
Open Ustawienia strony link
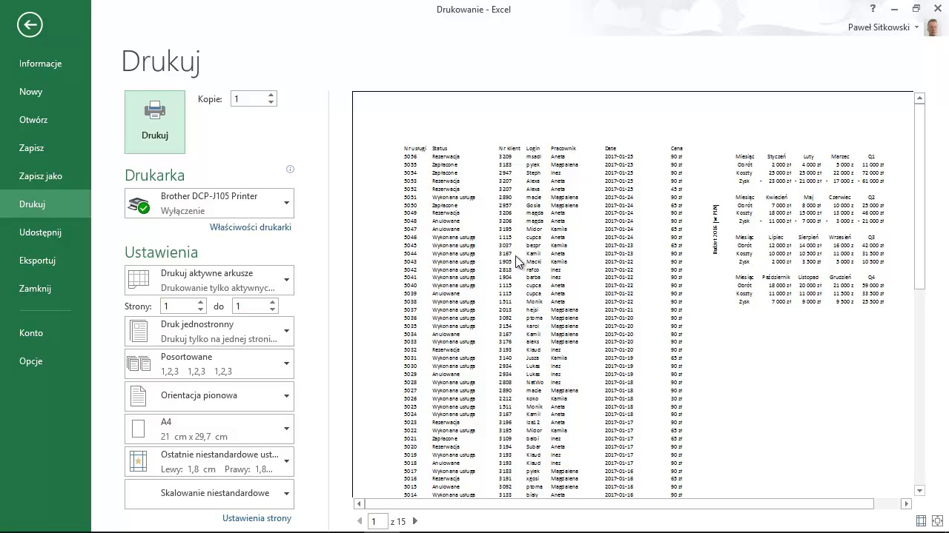tap(257, 518)
